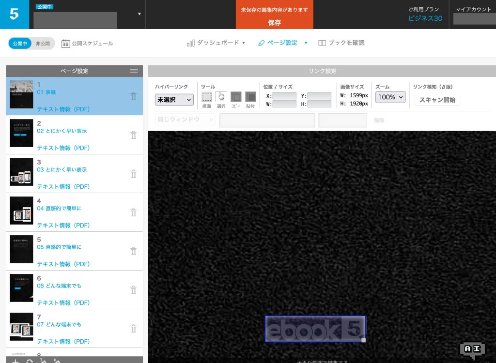The width and height of the screenshot is (496, 363).
Task: Select the 描画 (draw) tool icon
Action: 207,97
